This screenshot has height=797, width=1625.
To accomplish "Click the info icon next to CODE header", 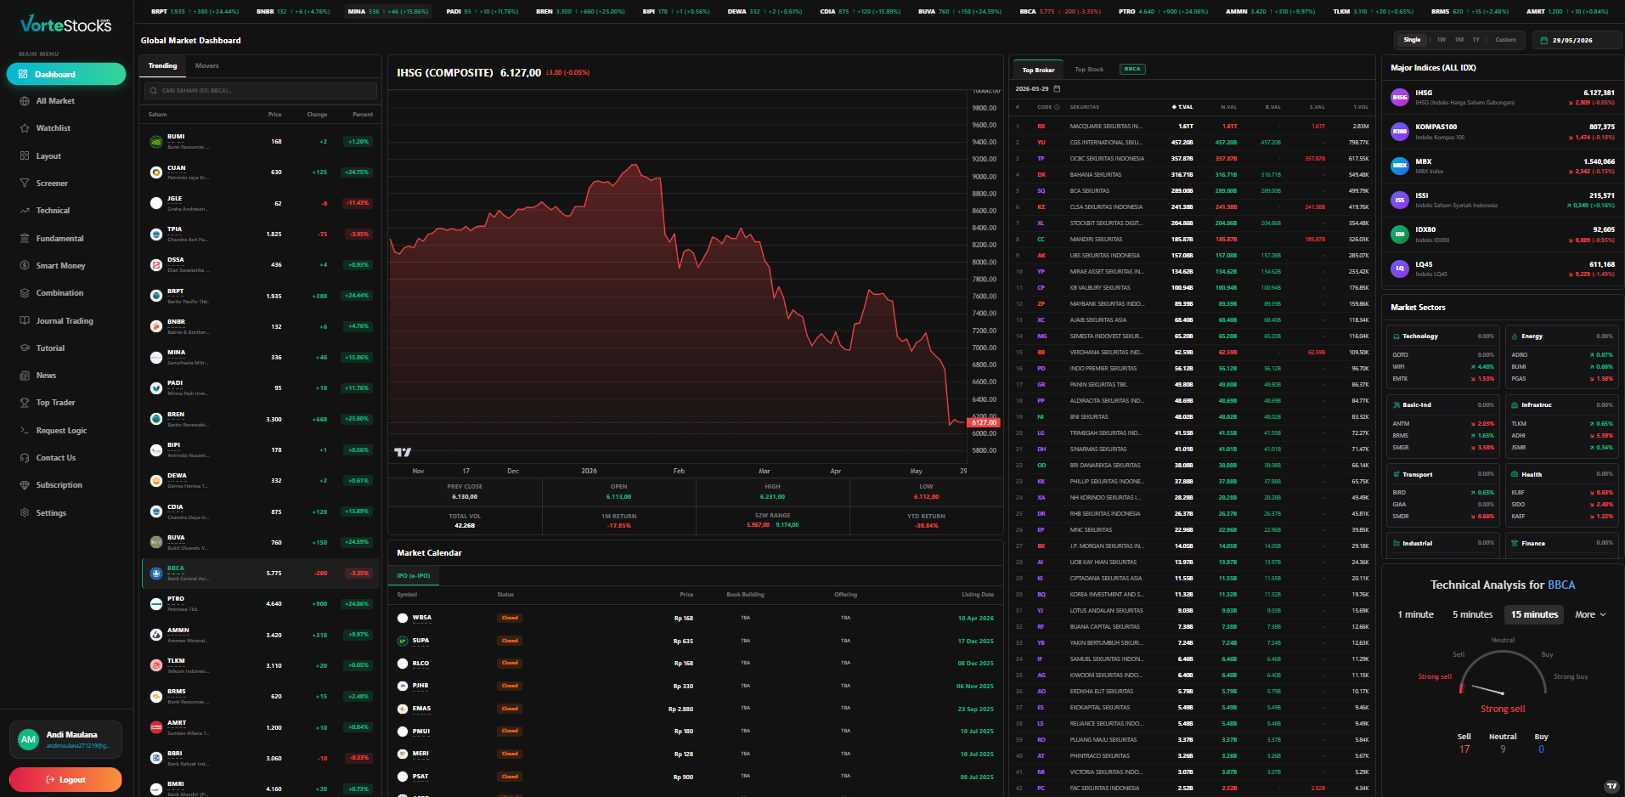I will [x=1057, y=107].
